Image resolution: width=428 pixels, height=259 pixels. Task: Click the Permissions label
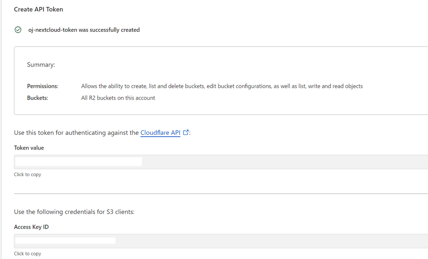point(43,86)
